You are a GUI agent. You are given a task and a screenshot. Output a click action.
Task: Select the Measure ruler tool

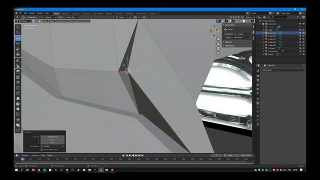coord(18,65)
